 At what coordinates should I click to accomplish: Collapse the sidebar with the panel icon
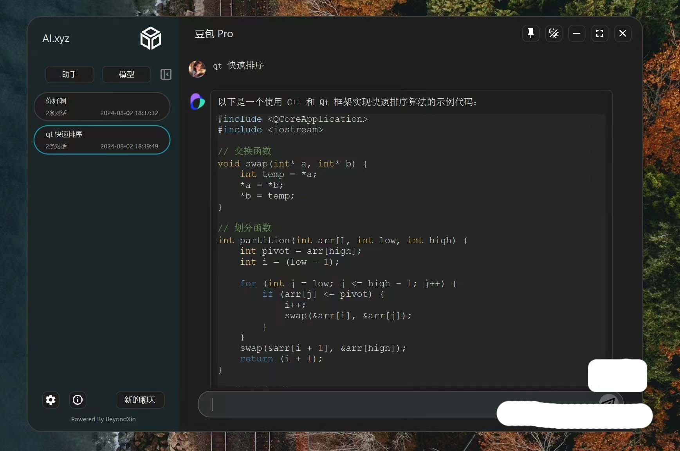(166, 74)
